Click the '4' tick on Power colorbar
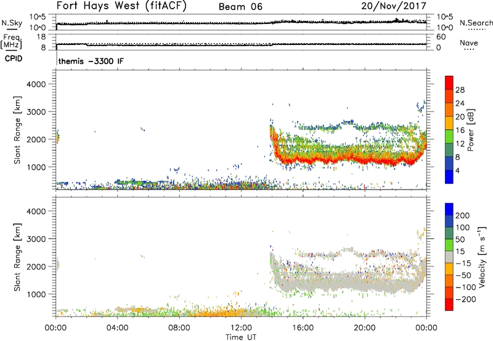This screenshot has height=341, width=493. coord(457,170)
